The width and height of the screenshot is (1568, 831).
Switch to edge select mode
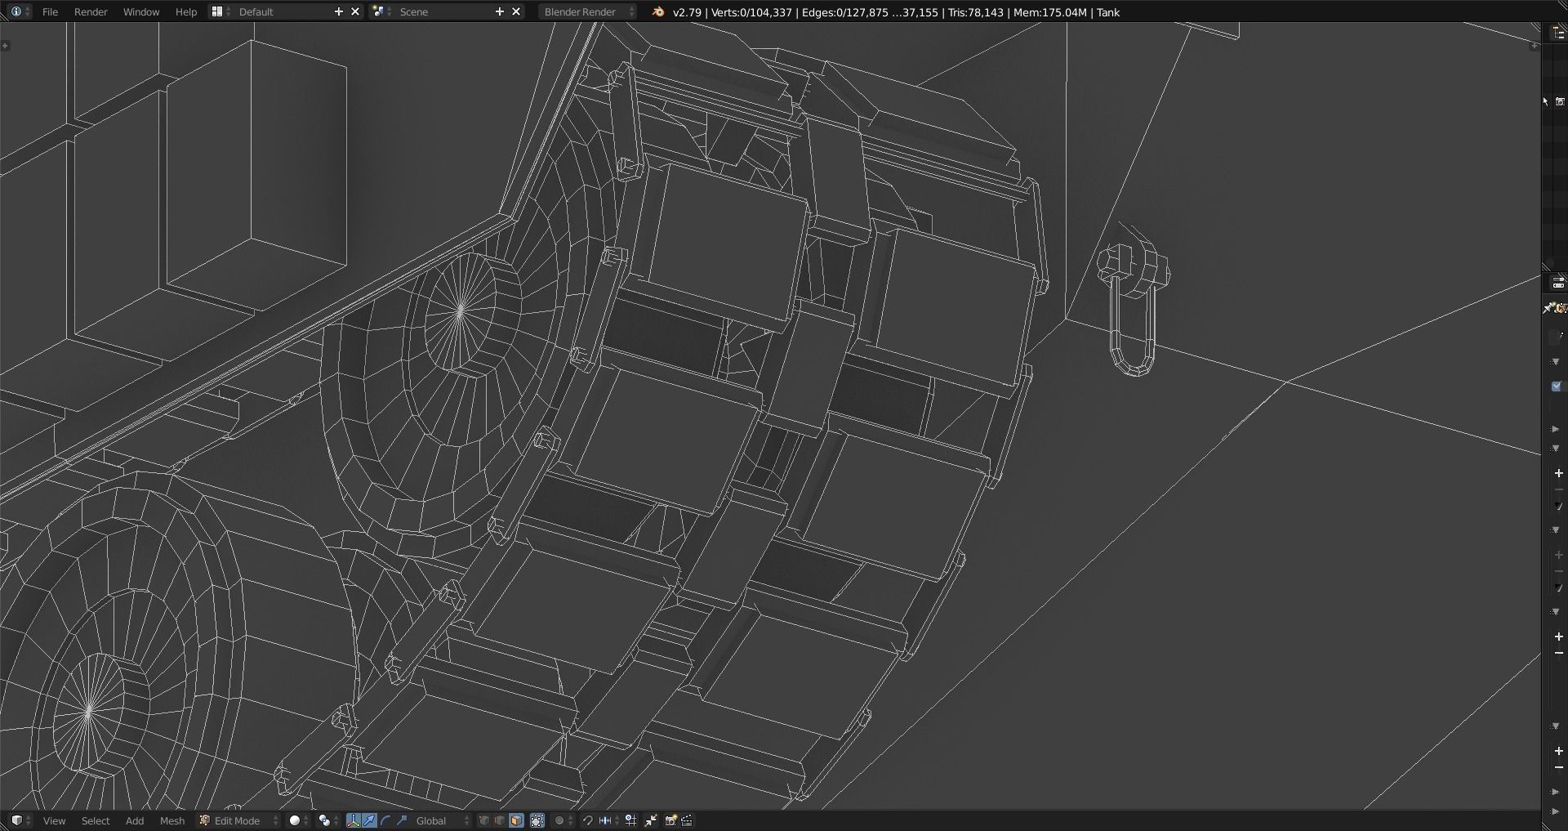(x=500, y=820)
